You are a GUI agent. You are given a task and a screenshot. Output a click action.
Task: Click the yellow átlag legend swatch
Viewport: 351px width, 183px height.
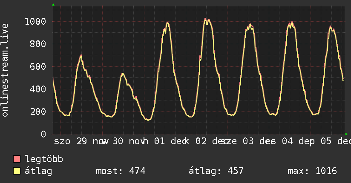[17, 172]
